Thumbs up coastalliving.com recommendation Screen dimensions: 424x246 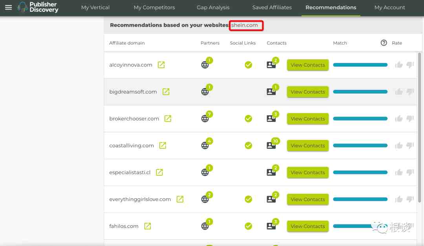tap(399, 145)
